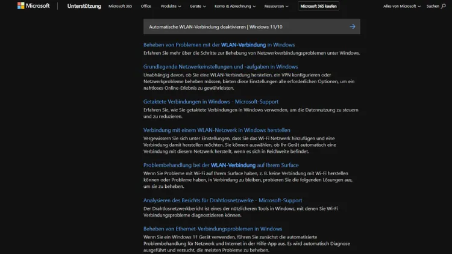Open 'Problembehandlung bei der WLAN-Verbindung' Surface result
Viewport: 452px width, 254px height.
pyautogui.click(x=221, y=166)
